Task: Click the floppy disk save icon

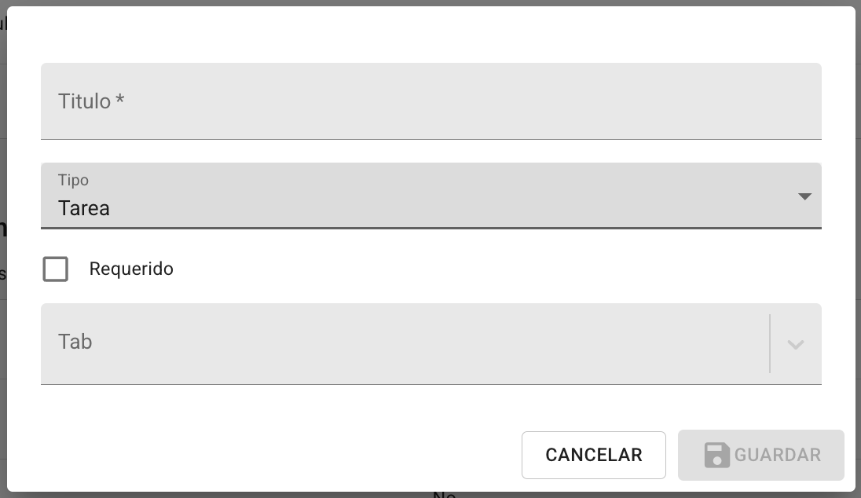Action: (x=716, y=455)
